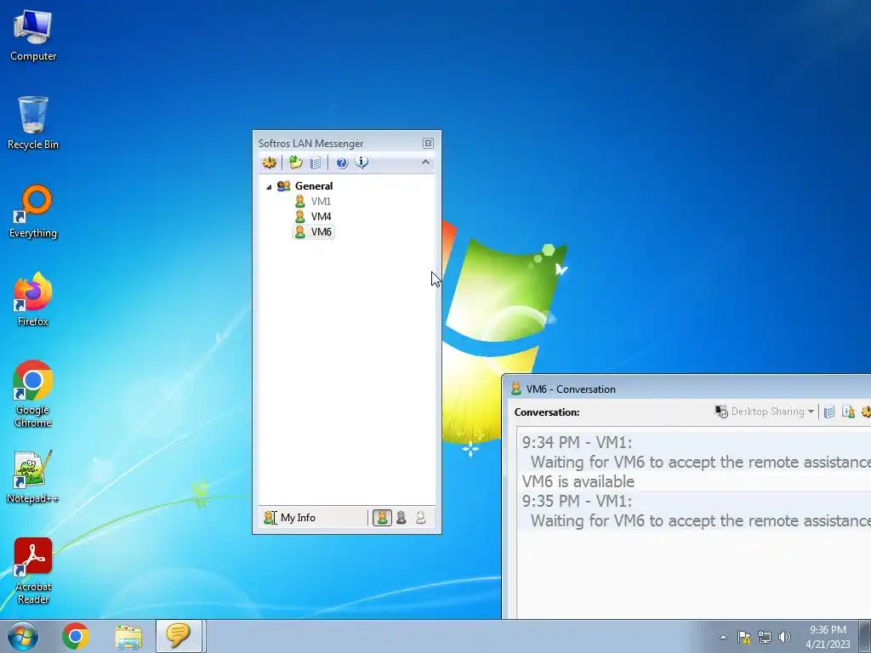
Task: Open Windows Explorer from the taskbar
Action: [x=128, y=636]
